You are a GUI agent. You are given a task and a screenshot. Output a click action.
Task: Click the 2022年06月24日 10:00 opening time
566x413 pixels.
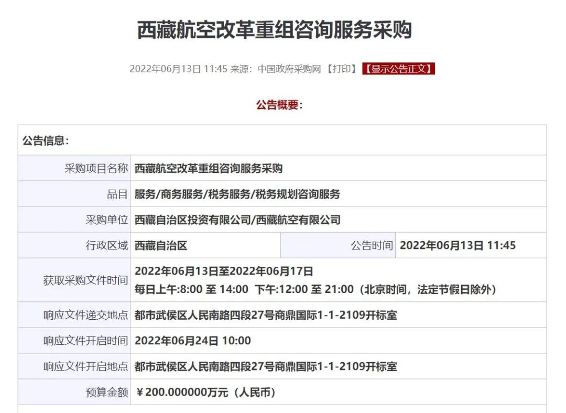click(x=193, y=341)
